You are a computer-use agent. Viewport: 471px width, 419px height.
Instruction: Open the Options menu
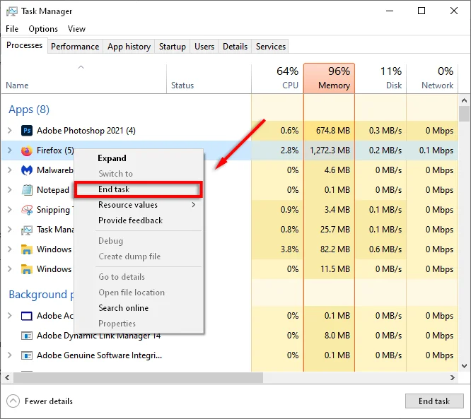pos(43,29)
